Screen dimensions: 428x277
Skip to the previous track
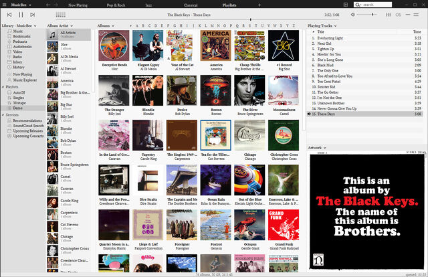pyautogui.click(x=9, y=15)
